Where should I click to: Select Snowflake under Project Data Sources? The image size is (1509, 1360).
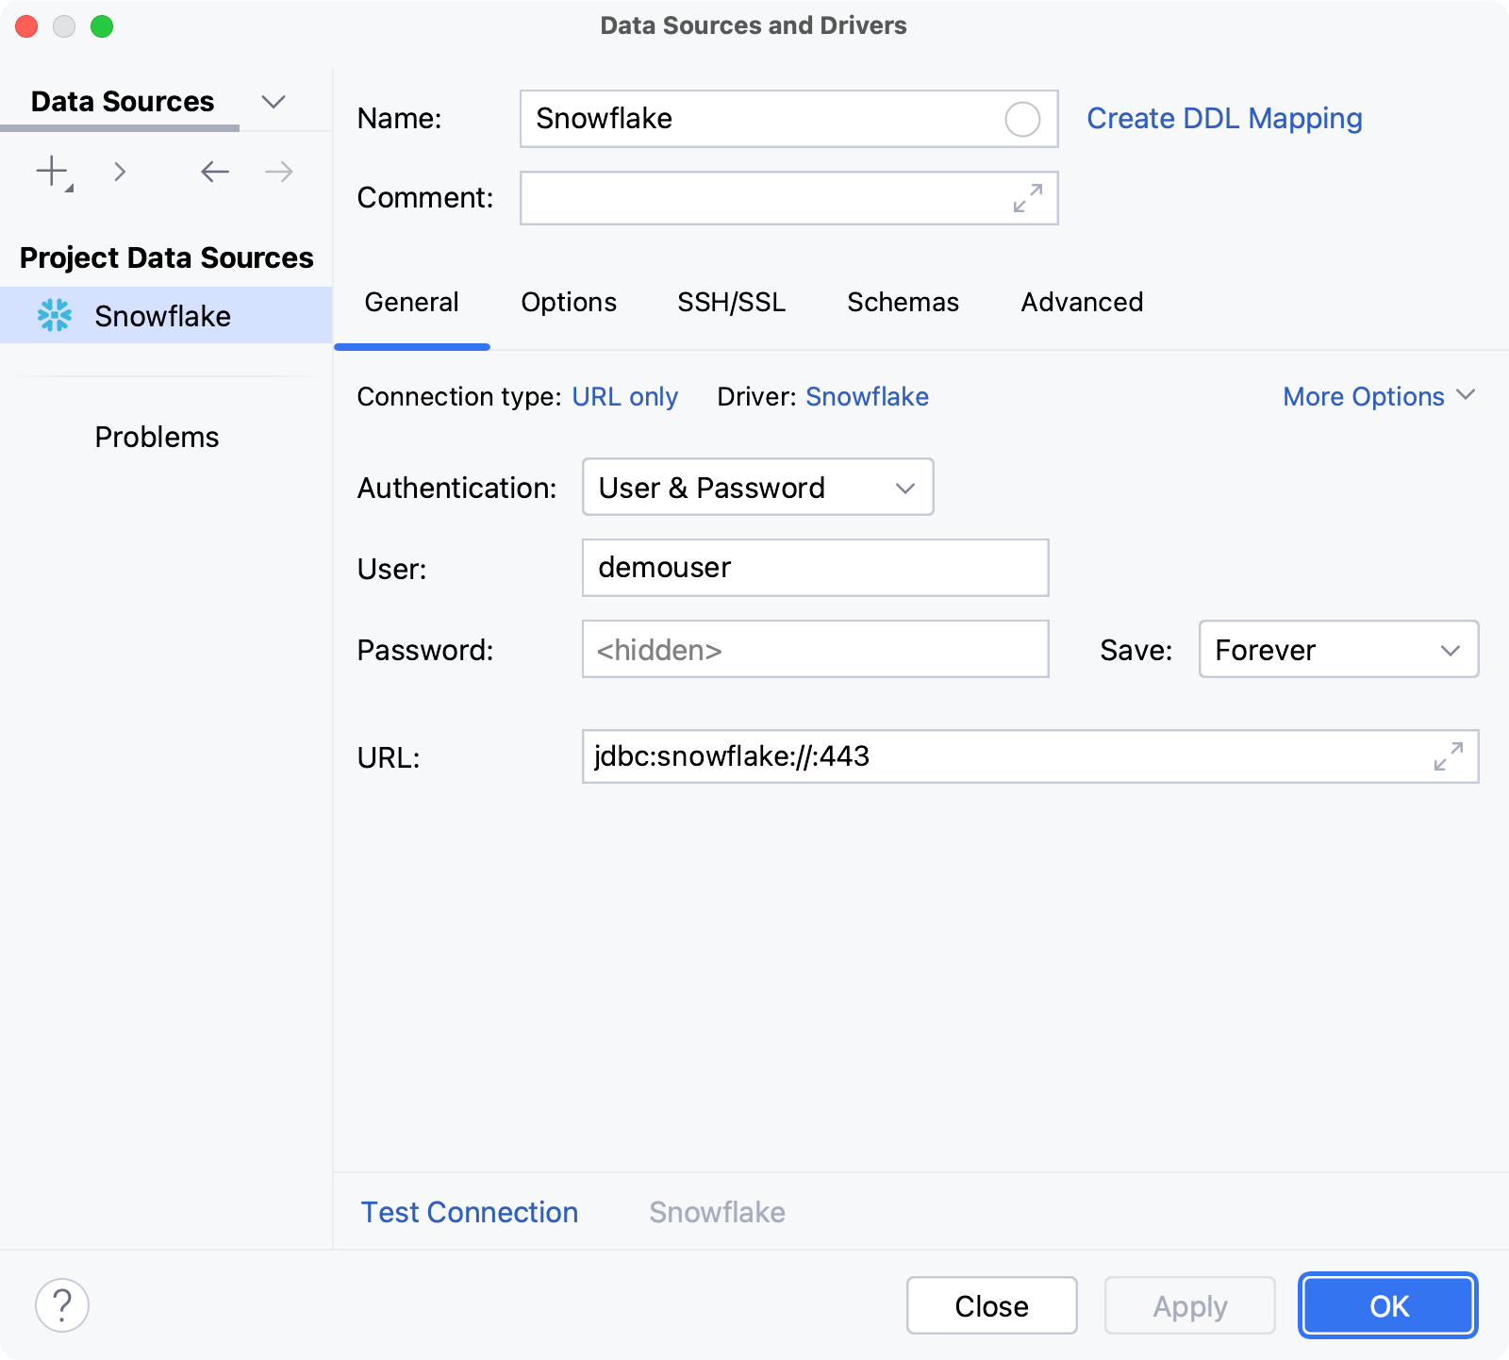click(x=162, y=315)
